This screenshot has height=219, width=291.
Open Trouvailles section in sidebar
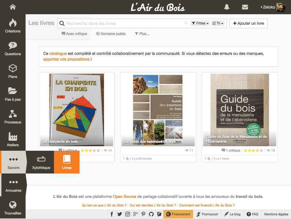coord(13,208)
